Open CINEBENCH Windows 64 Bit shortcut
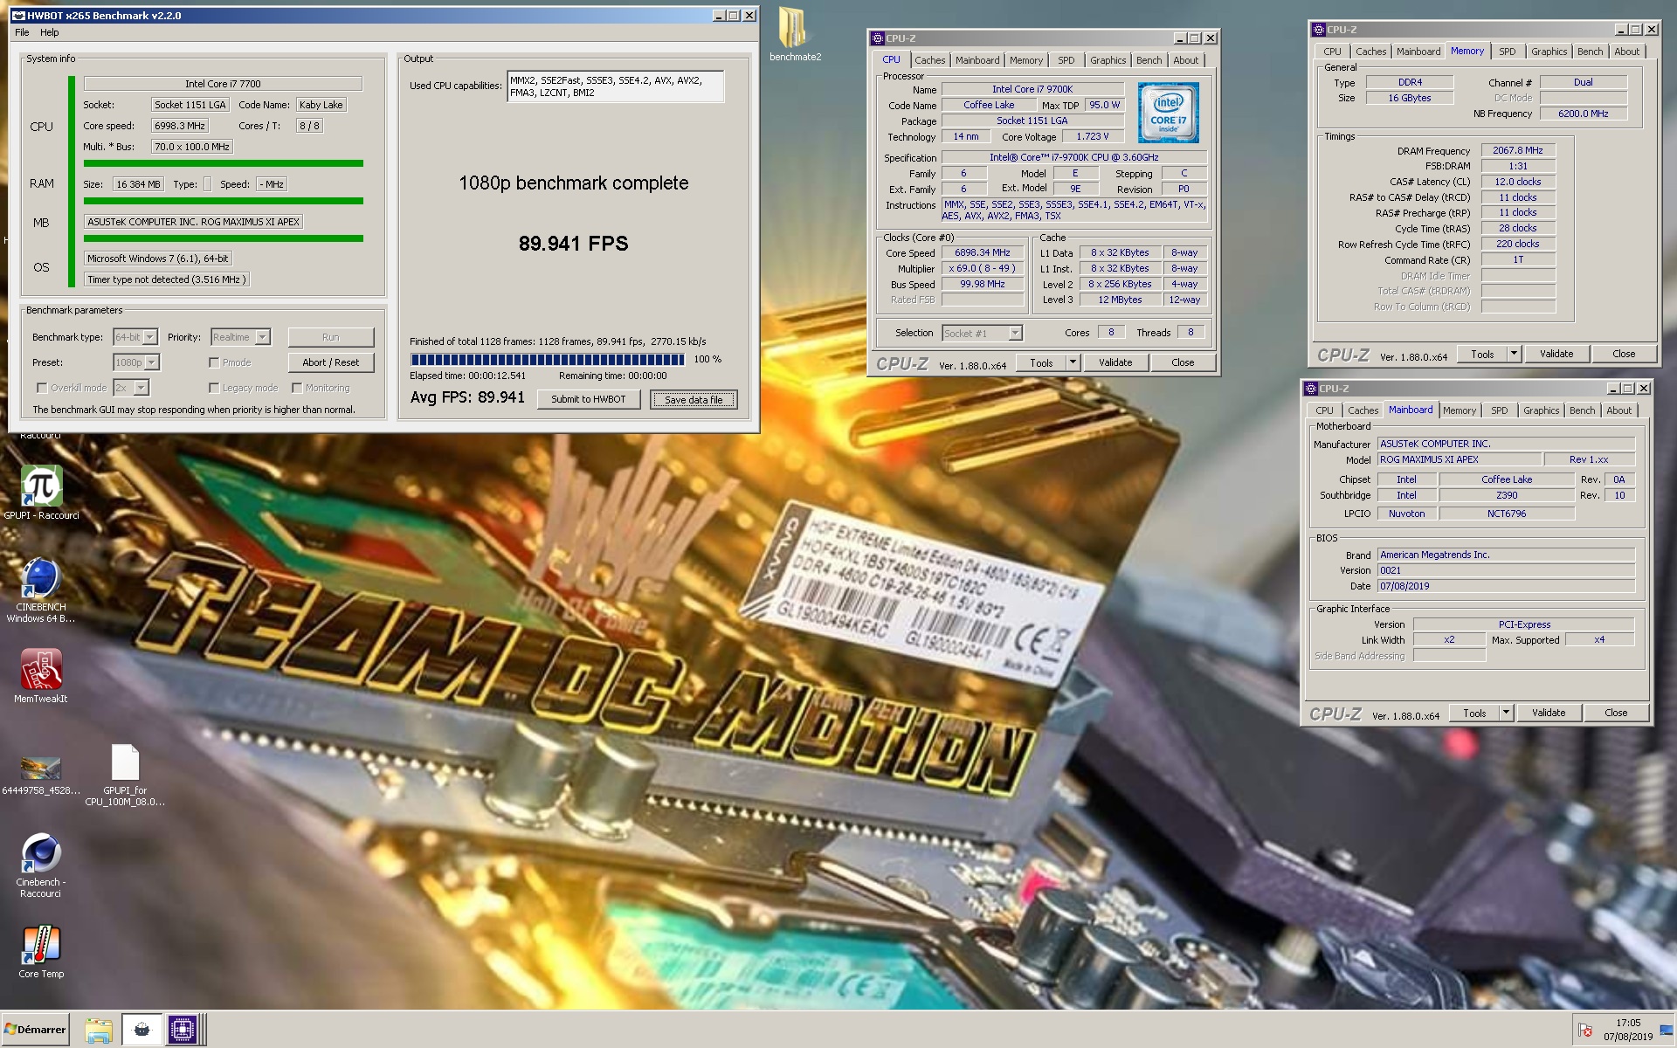 click(x=41, y=579)
